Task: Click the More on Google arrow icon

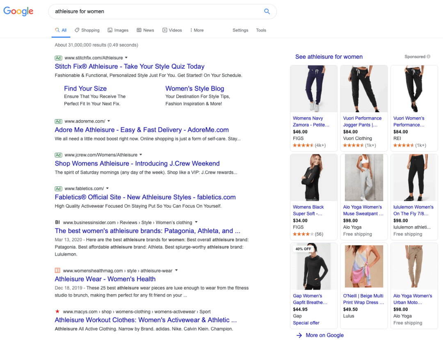Action: click(x=299, y=335)
